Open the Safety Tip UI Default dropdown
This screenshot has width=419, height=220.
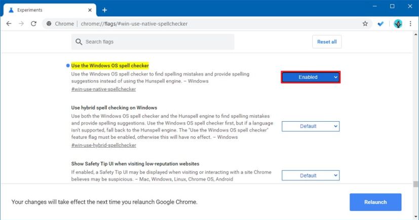tap(311, 175)
